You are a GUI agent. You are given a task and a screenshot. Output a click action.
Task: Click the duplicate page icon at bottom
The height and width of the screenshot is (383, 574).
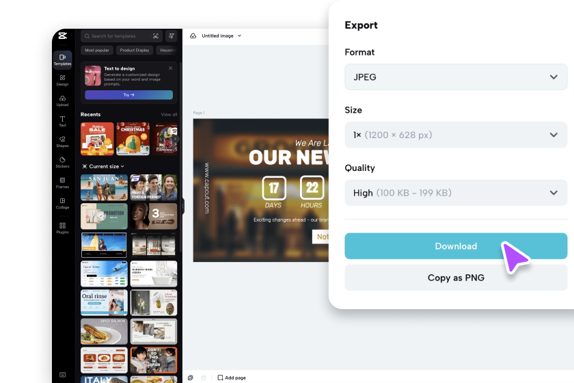tap(190, 378)
